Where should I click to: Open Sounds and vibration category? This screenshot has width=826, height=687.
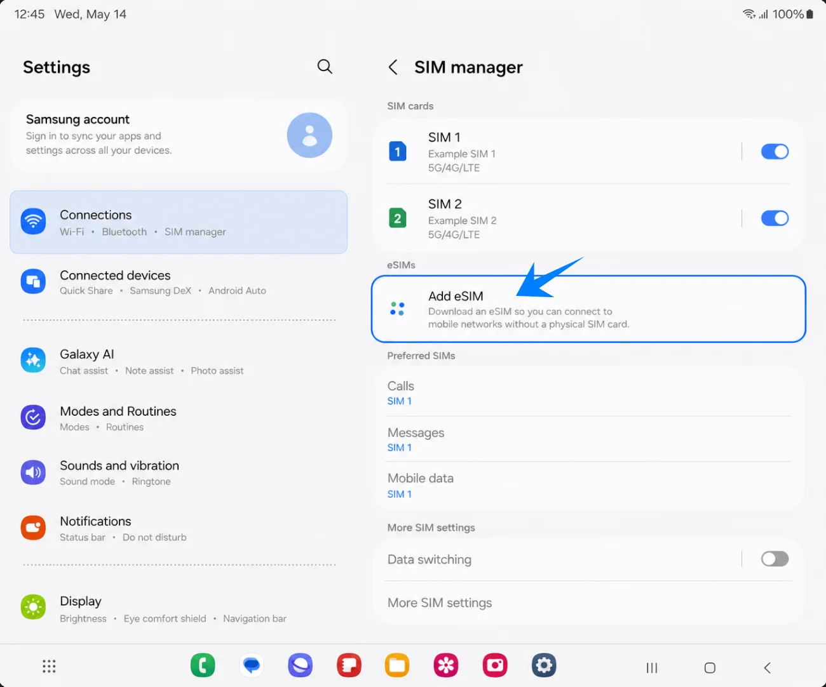[x=179, y=473]
